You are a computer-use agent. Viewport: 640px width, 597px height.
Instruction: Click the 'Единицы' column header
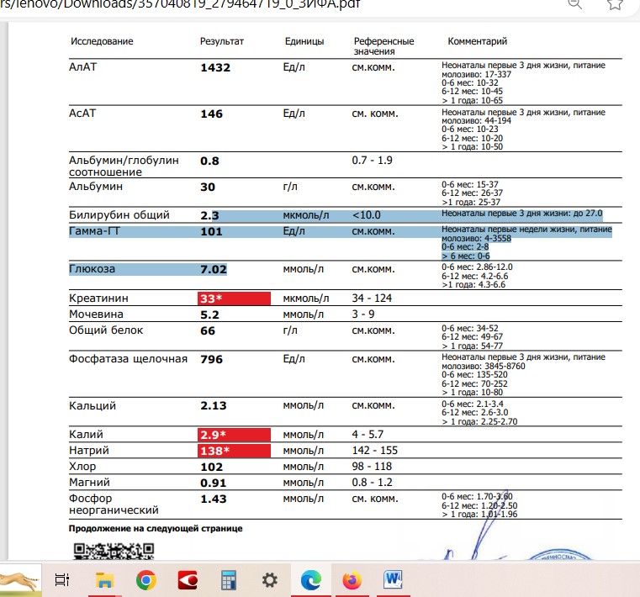pyautogui.click(x=304, y=41)
